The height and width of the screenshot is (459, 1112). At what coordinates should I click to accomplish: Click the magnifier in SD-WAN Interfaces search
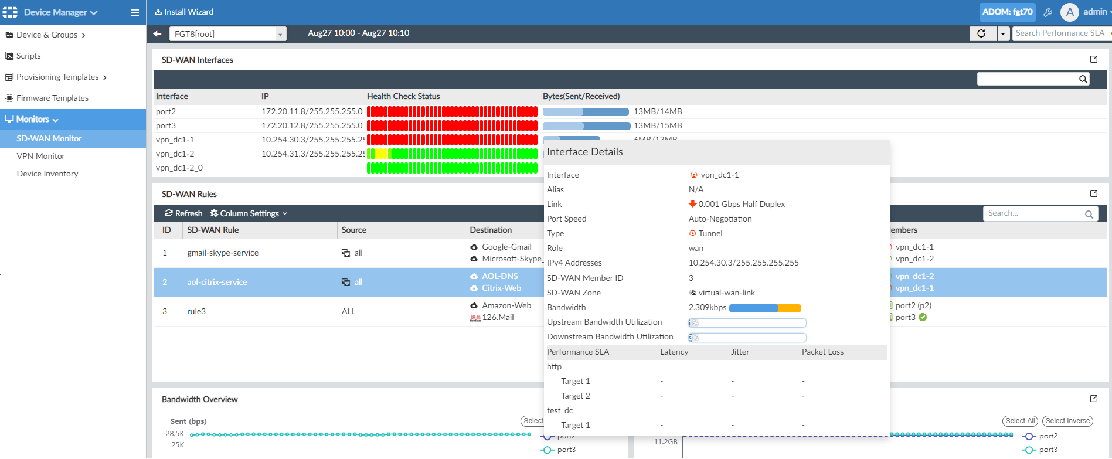click(1083, 79)
